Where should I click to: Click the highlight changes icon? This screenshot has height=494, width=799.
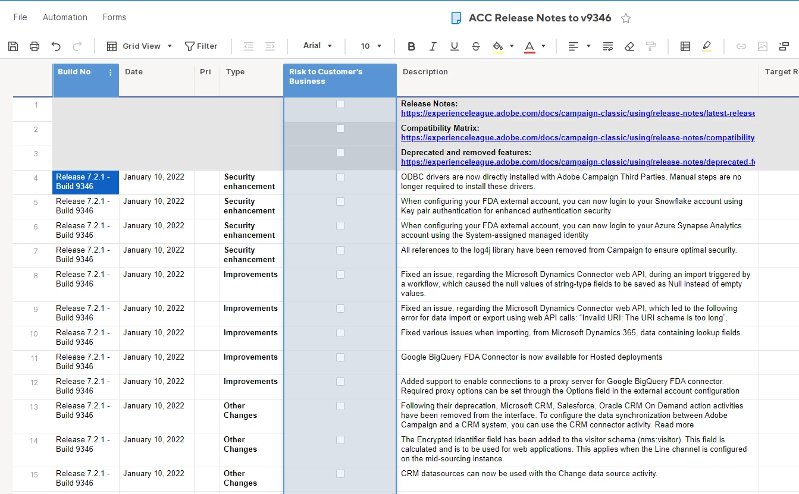(x=707, y=46)
